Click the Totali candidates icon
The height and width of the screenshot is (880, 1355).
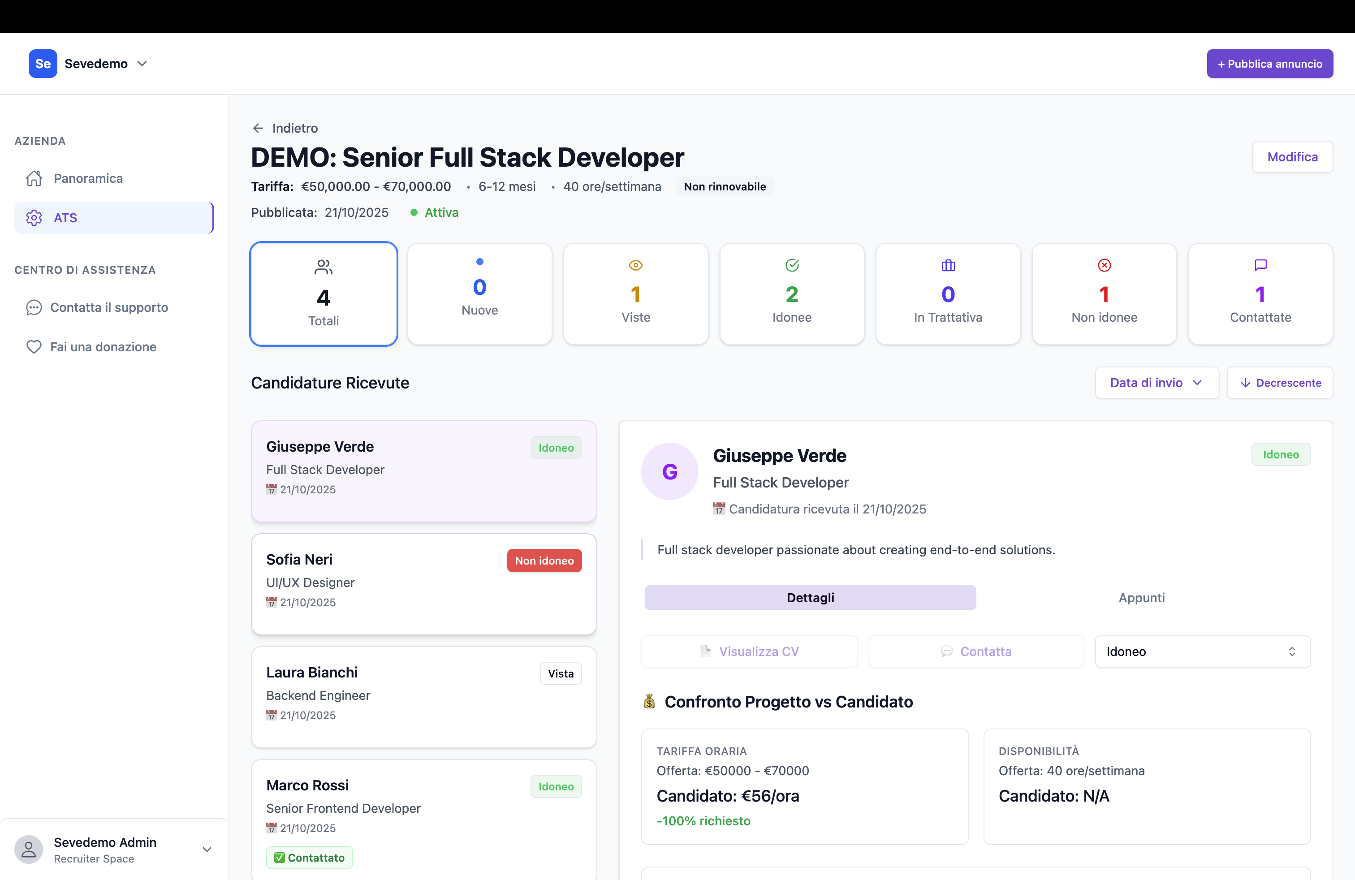pos(324,267)
